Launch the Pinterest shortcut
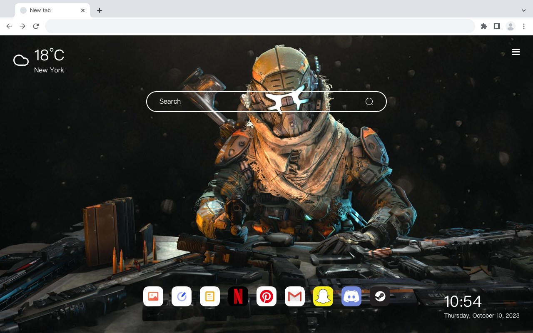533x333 pixels. click(x=266, y=296)
